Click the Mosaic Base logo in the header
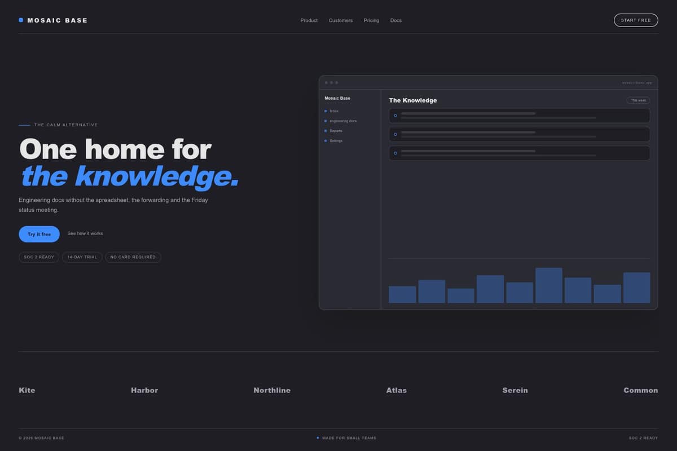 tap(53, 20)
